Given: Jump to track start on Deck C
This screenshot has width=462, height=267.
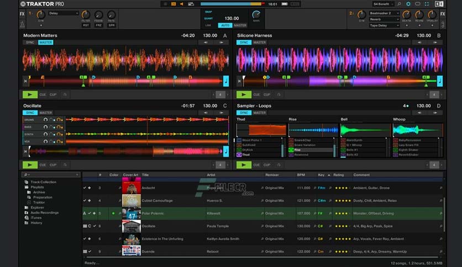Looking at the screenshot, I should pyautogui.click(x=25, y=151).
